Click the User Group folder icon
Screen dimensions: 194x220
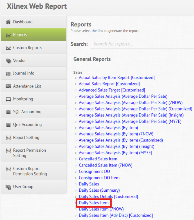8,187
